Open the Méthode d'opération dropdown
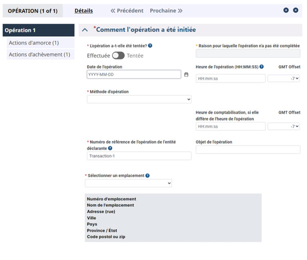The image size is (307, 260). 139,99
